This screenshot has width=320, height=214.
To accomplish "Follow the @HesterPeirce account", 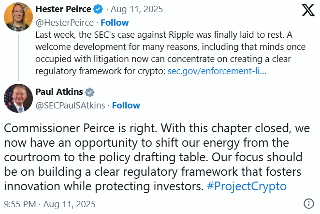I will (115, 22).
